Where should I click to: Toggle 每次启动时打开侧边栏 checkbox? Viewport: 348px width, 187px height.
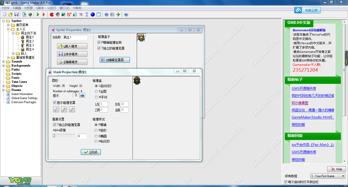point(286,182)
